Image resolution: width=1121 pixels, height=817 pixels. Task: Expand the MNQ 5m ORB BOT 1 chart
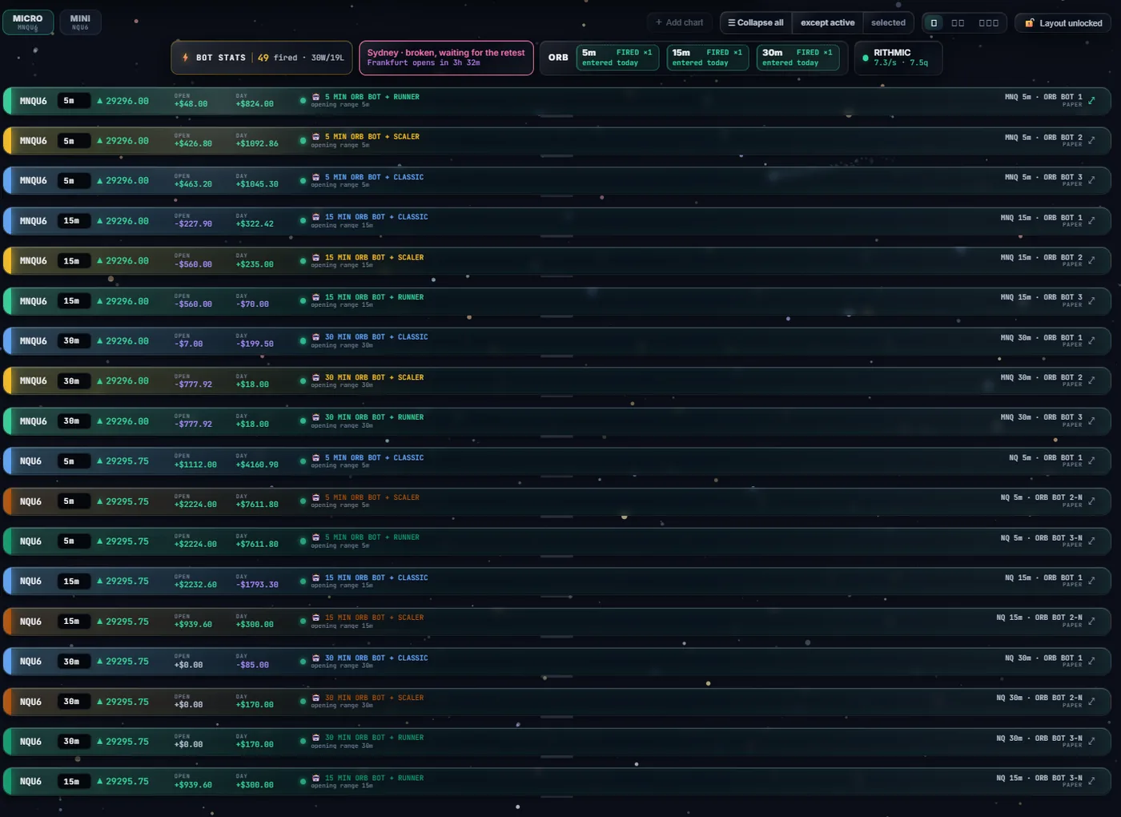pyautogui.click(x=1091, y=100)
